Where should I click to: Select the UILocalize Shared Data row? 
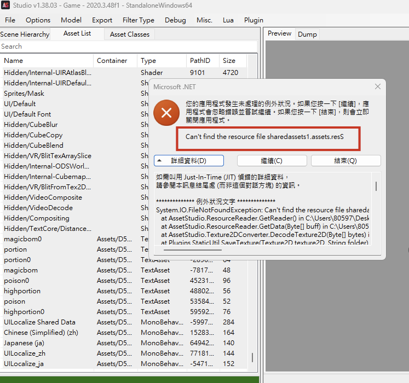pyautogui.click(x=125, y=322)
